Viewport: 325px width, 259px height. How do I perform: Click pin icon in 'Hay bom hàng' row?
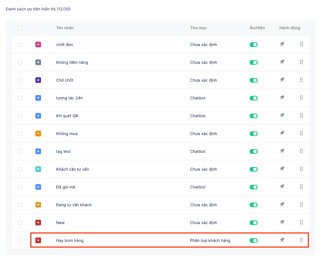tap(282, 240)
